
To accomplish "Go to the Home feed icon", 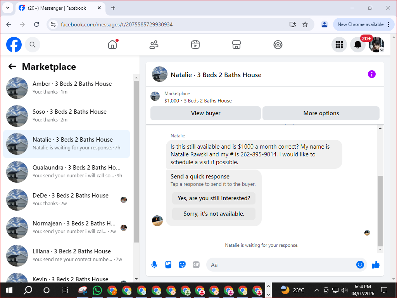I will pos(112,45).
